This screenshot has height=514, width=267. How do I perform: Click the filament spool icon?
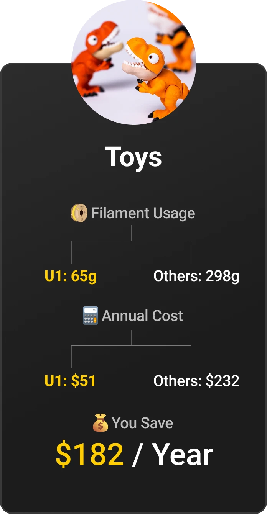click(79, 213)
